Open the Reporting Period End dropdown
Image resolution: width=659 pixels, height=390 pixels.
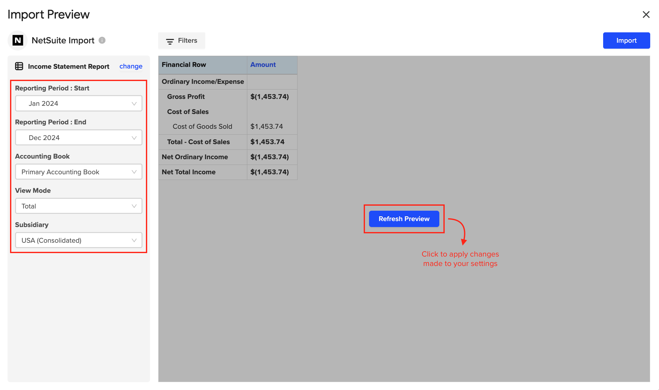click(x=79, y=138)
